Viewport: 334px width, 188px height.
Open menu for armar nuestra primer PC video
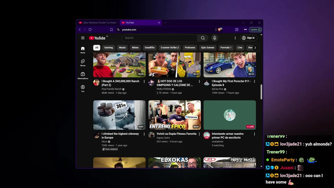pyautogui.click(x=254, y=134)
